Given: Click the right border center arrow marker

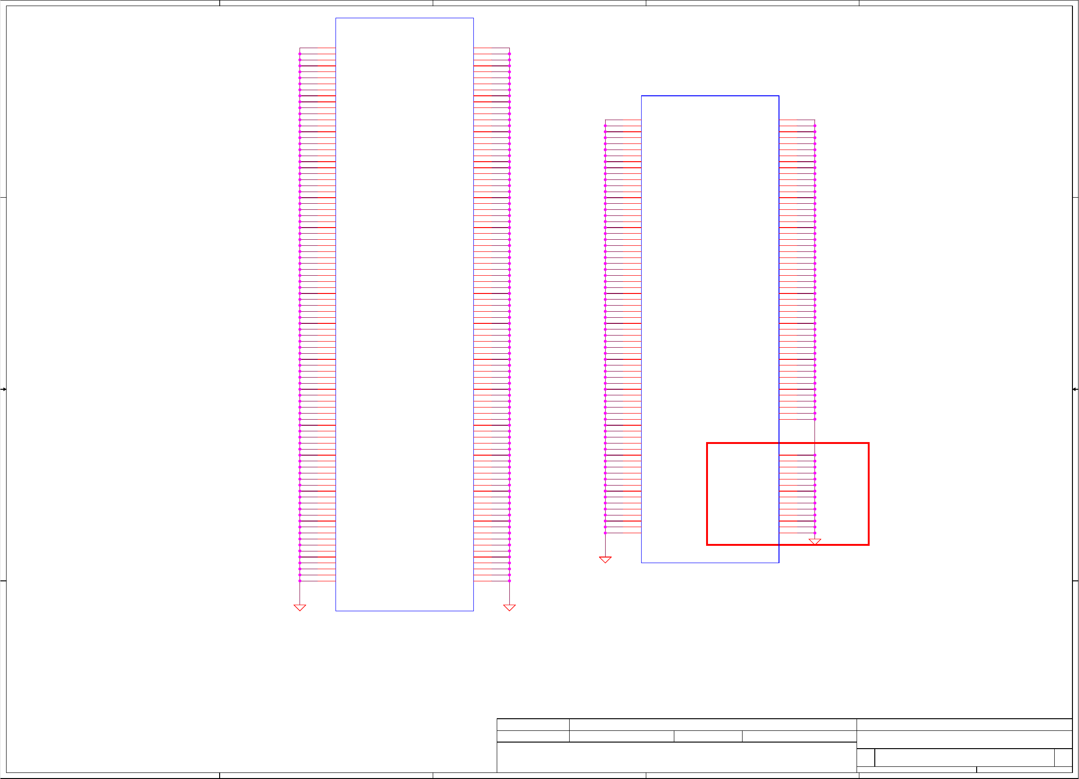Looking at the screenshot, I should pyautogui.click(x=1075, y=389).
